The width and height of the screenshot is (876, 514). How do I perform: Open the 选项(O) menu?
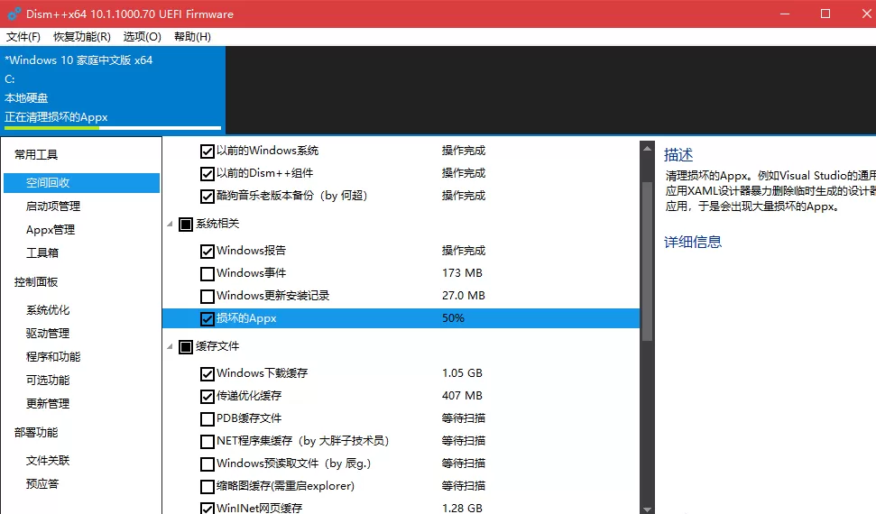pos(142,37)
